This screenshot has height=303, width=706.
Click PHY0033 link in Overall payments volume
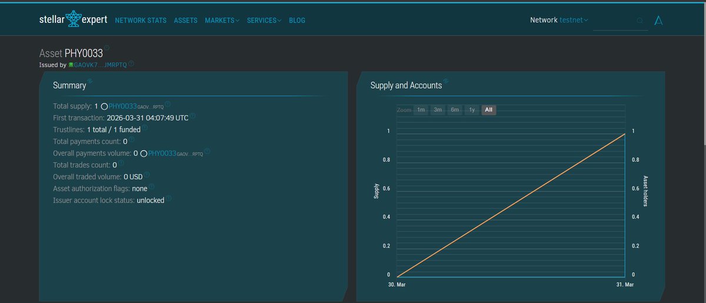(x=162, y=154)
